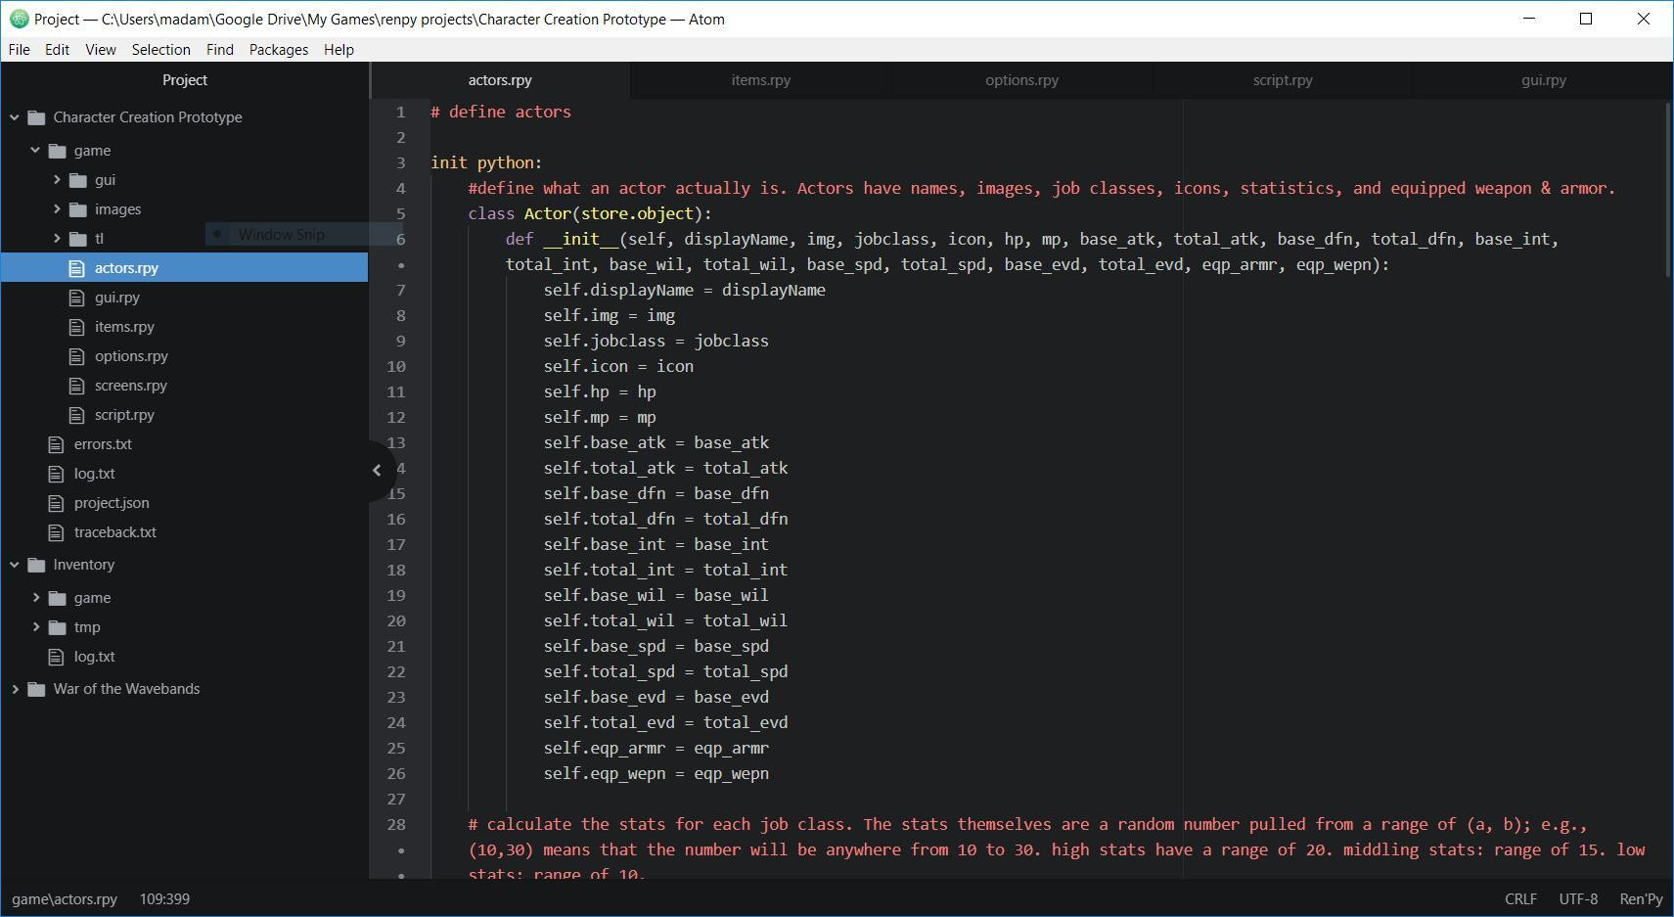Click the file icon beside screens.rpy

[x=77, y=386]
